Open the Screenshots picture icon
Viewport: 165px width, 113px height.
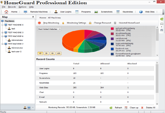[96, 12]
